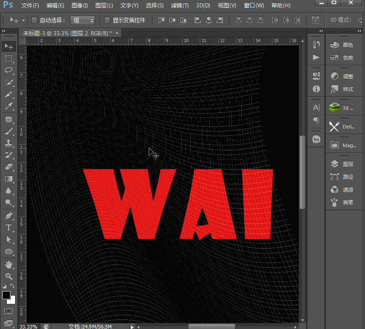The width and height of the screenshot is (365, 329).
Task: Select the Blur tool
Action: click(x=9, y=191)
